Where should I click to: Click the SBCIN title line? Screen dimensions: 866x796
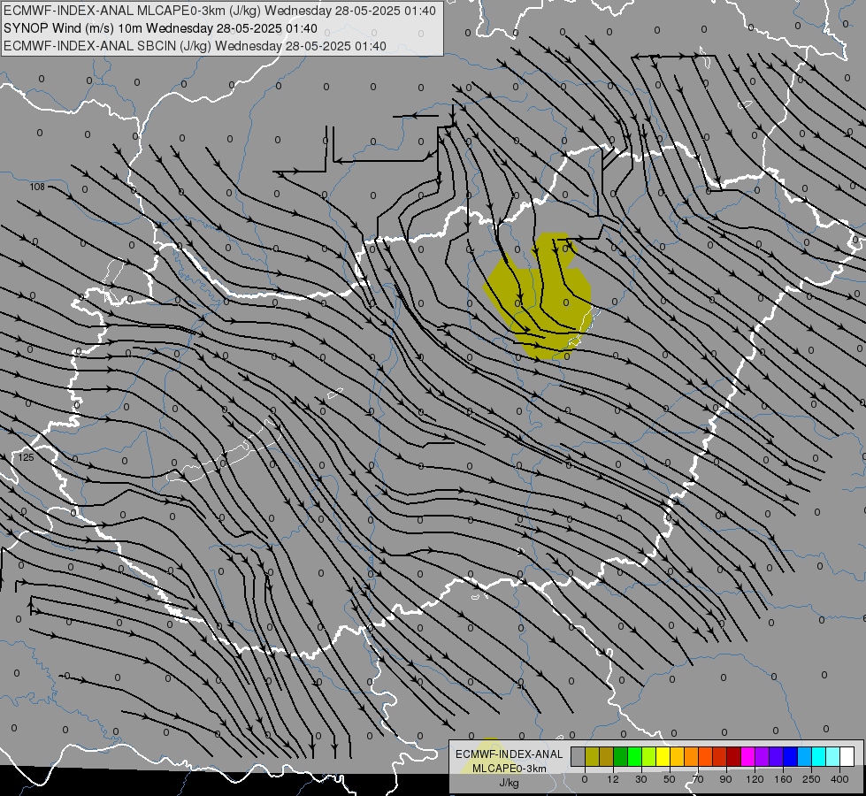tap(195, 46)
